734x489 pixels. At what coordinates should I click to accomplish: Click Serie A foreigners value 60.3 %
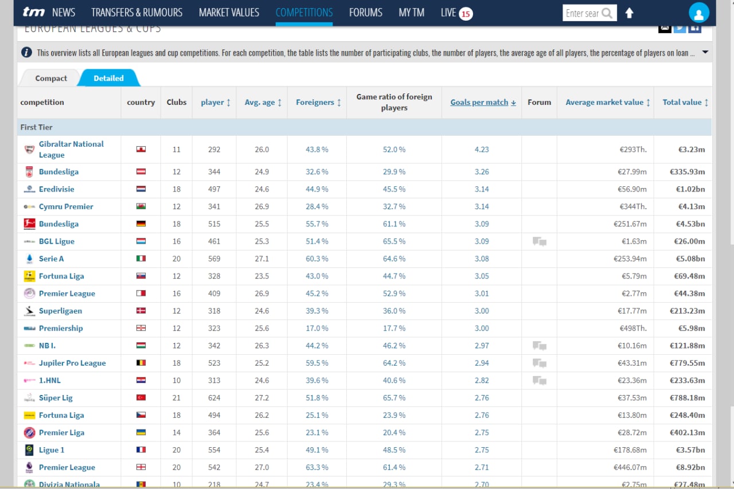[x=317, y=259]
